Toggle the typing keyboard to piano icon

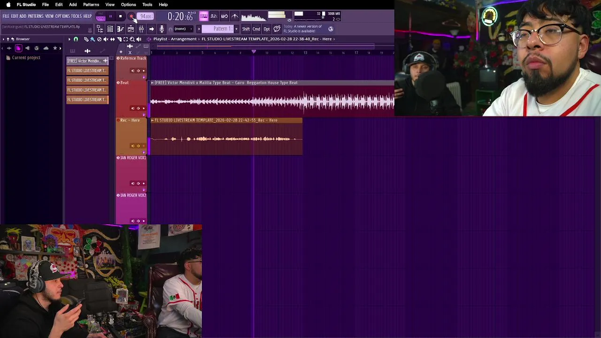(x=204, y=16)
